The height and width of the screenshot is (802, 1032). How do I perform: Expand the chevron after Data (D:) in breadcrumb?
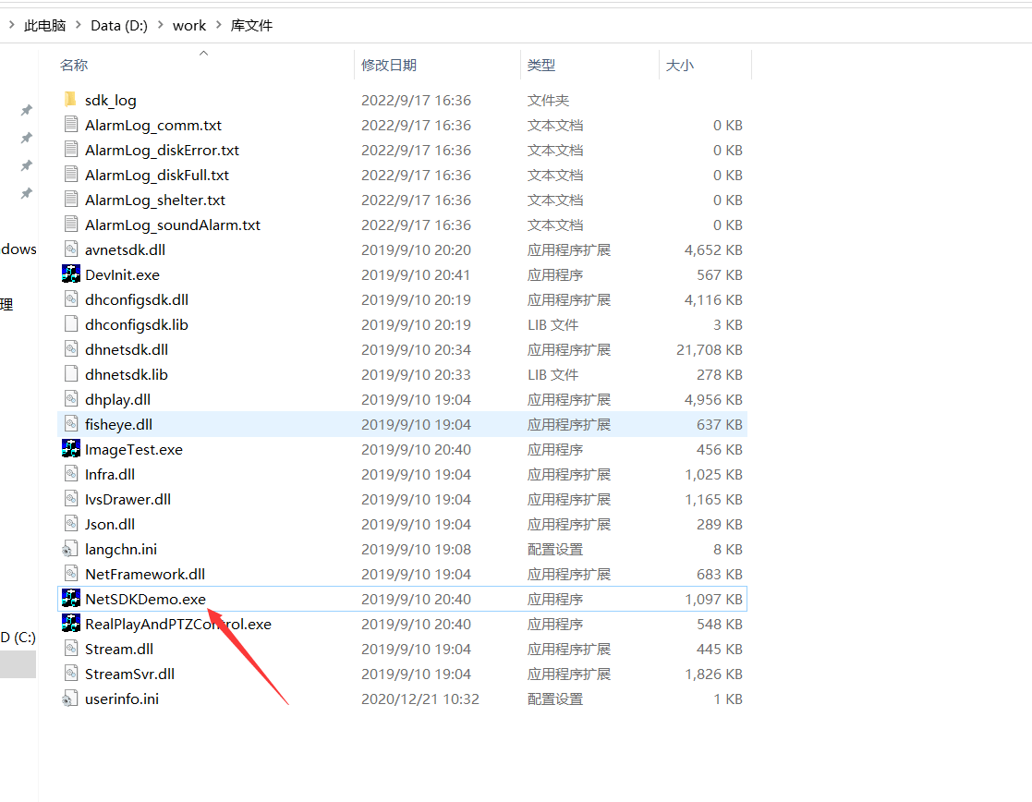click(160, 25)
